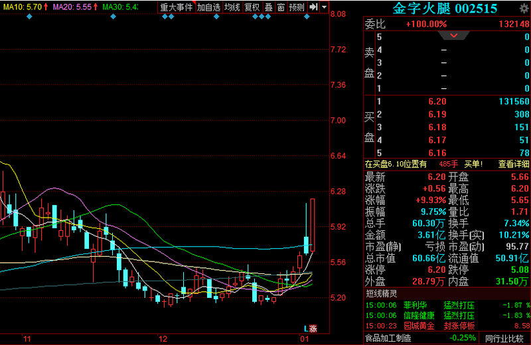Screen dimensions: 531x345
Task: Click the 金字火腿 002515 stock title
Action: pos(445,8)
